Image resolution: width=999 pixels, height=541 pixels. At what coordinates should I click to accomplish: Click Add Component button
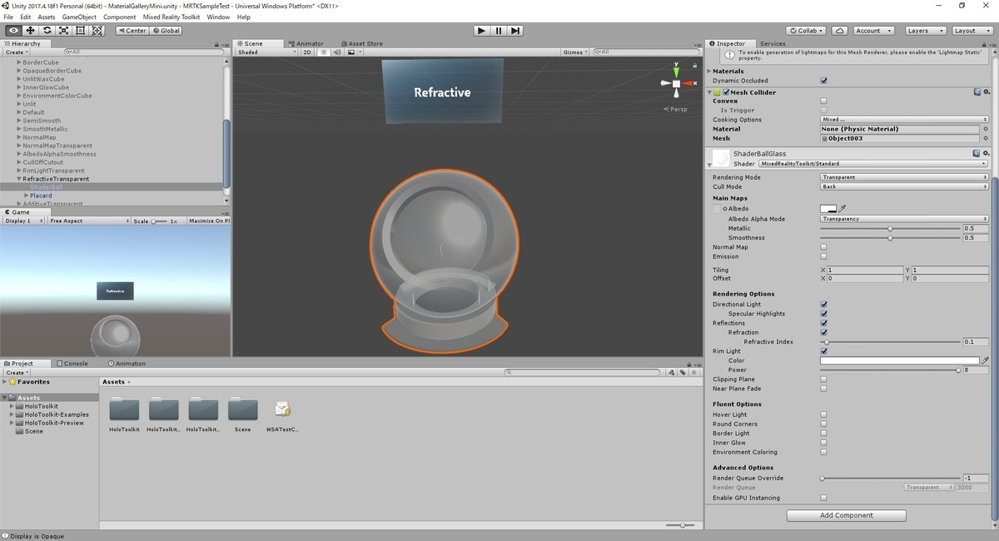click(847, 515)
